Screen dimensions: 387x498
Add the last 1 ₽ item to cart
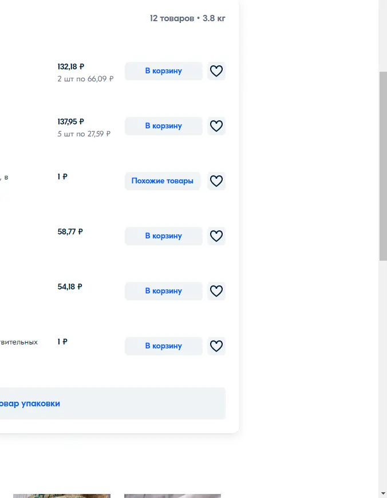(x=164, y=346)
